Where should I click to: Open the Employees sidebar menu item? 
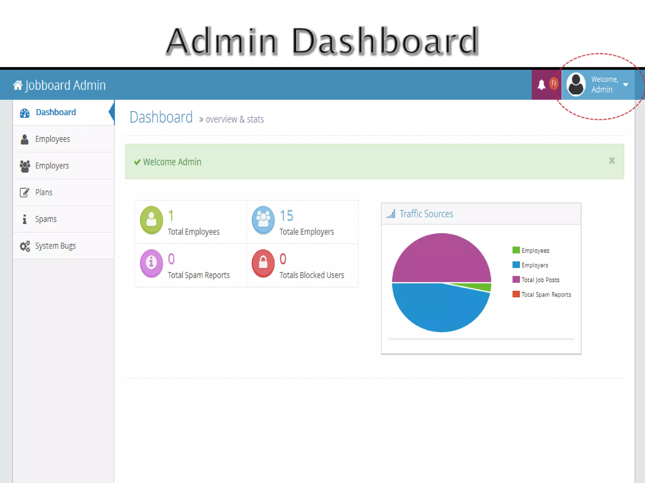[x=52, y=139]
